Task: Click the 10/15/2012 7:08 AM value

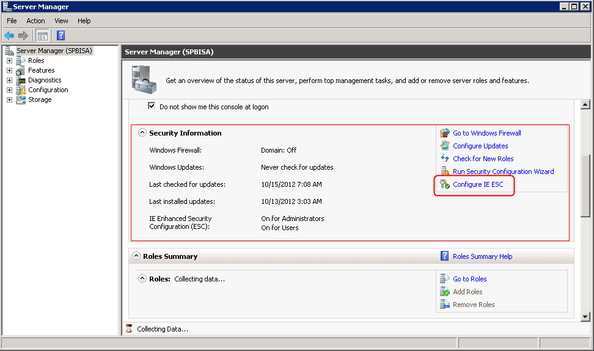Action: click(x=291, y=184)
